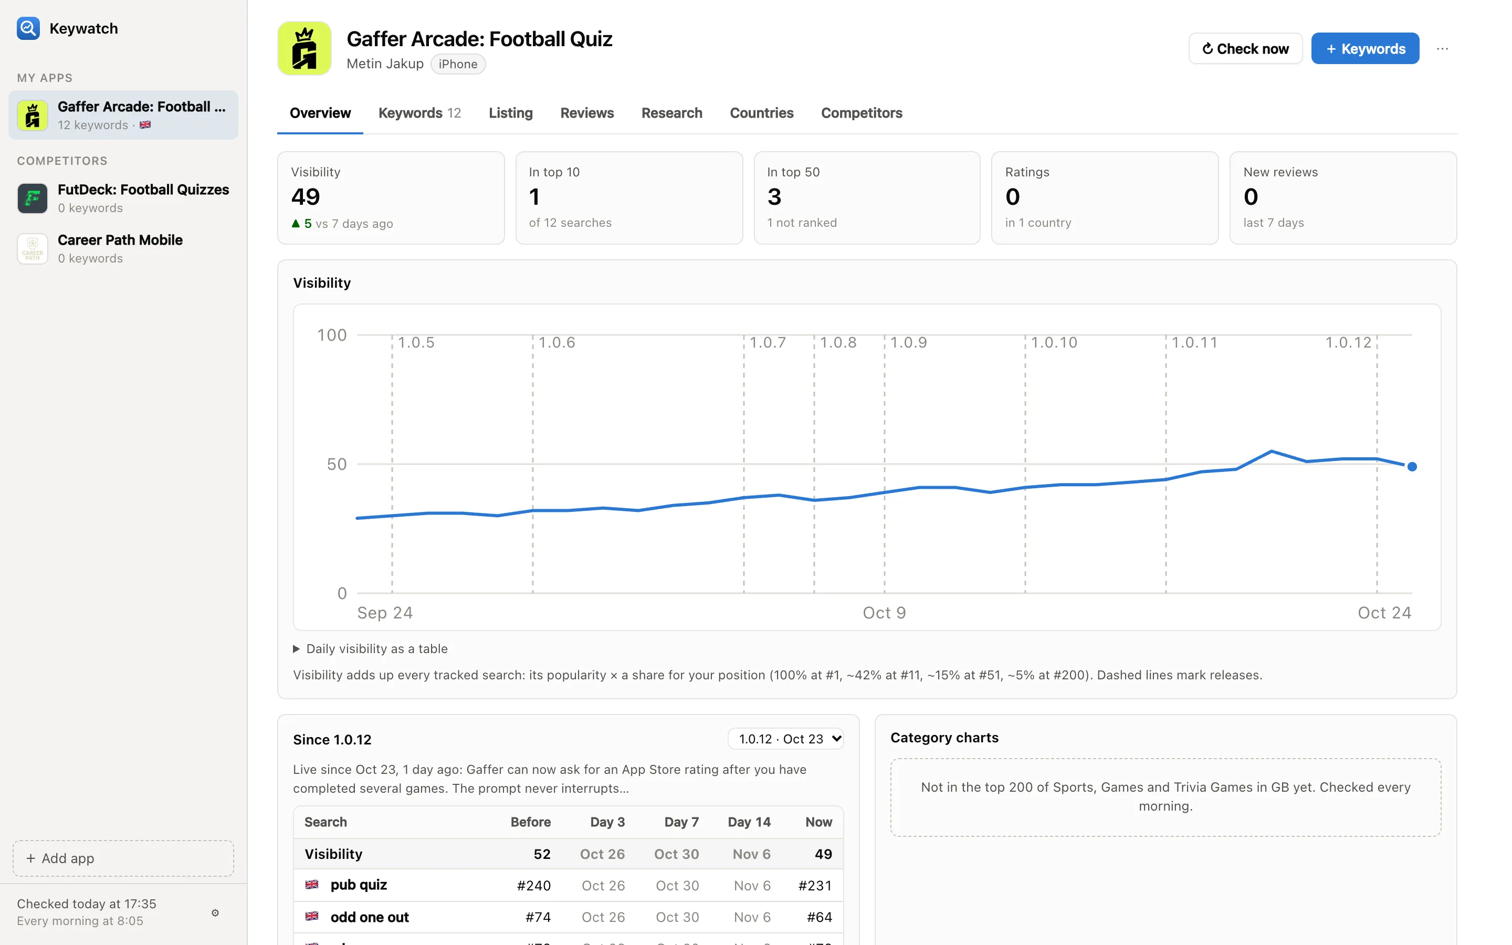Click the Gaffer Arcade app icon in header
Viewport: 1512px width, 945px height.
[x=304, y=48]
